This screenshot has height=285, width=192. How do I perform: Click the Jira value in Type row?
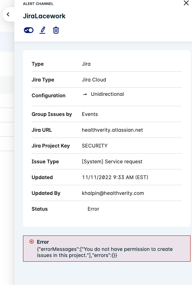pyautogui.click(x=86, y=64)
